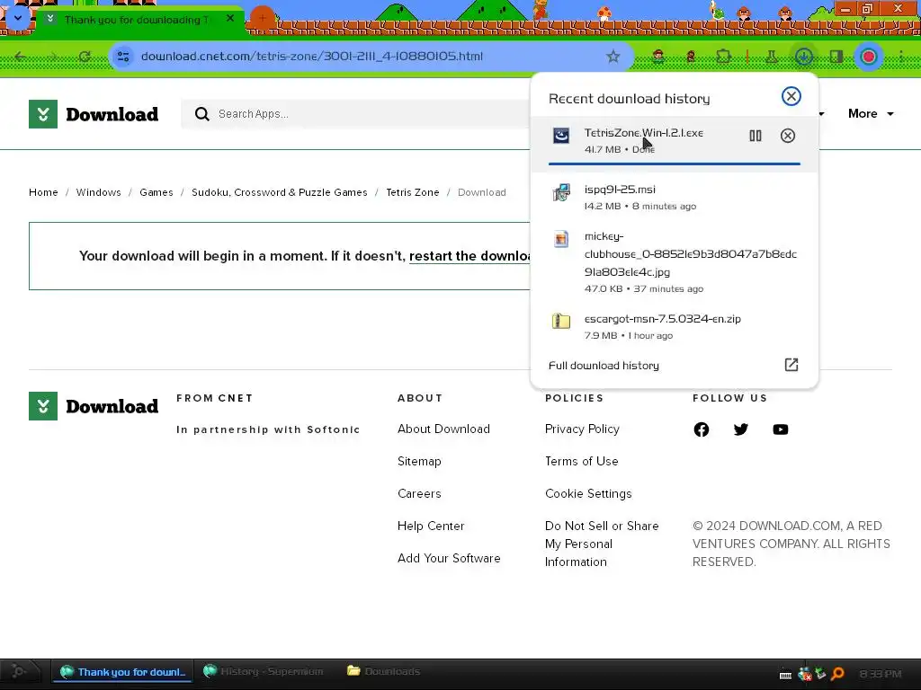Open Do Not Sell or Share link
Image resolution: width=921 pixels, height=690 pixels.
[602, 544]
